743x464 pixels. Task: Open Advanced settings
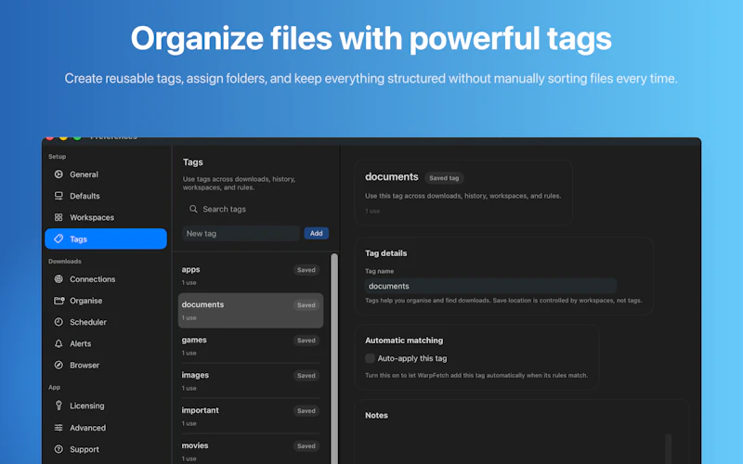coord(106,428)
